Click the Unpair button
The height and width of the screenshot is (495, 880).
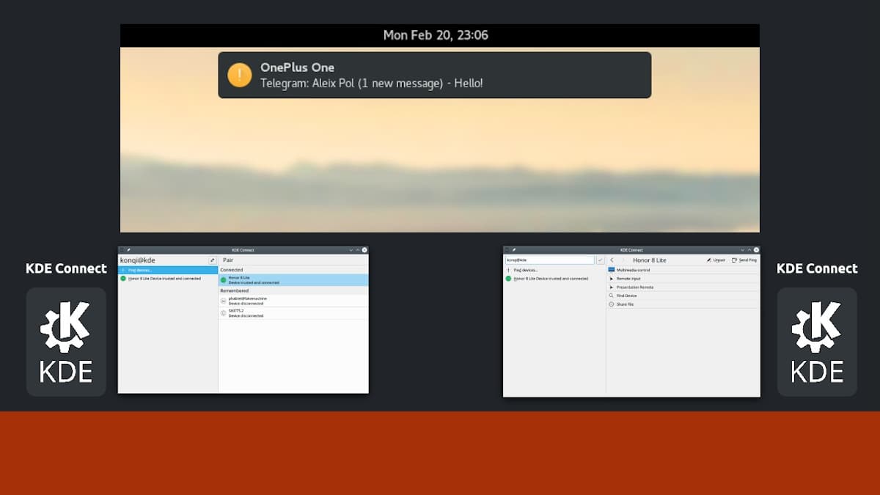tap(716, 260)
